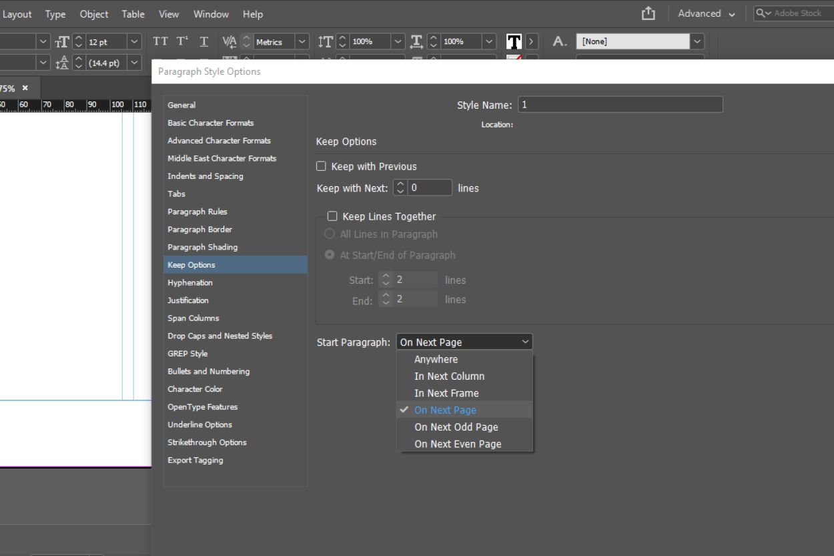
Task: Click the Style Name text field
Action: [620, 105]
